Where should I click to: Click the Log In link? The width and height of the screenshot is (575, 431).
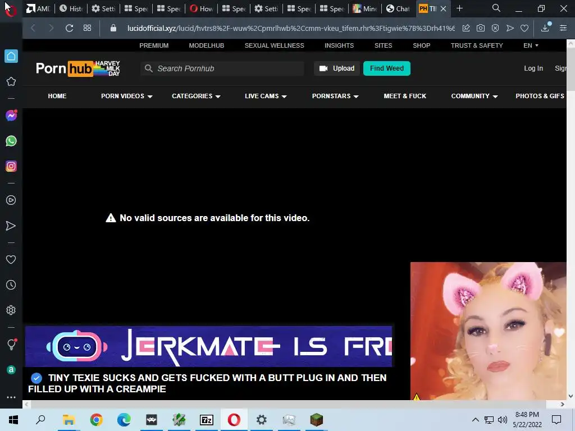[533, 68]
